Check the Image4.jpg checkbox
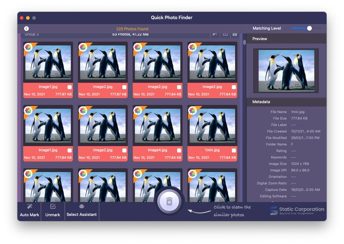This screenshot has height=244, width=344. tap(179, 151)
